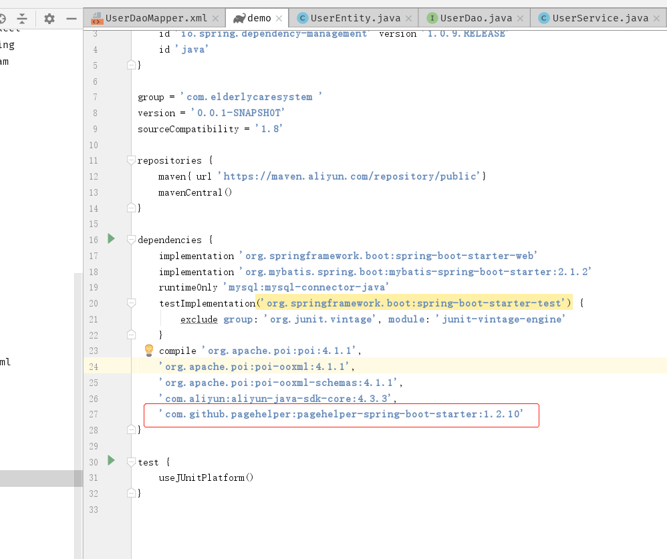The height and width of the screenshot is (559, 667).
Task: Click line number 24 in the gutter
Action: (94, 367)
